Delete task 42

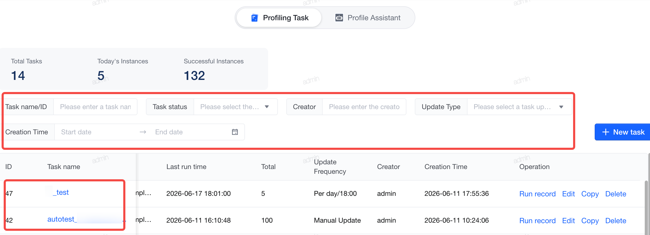615,221
